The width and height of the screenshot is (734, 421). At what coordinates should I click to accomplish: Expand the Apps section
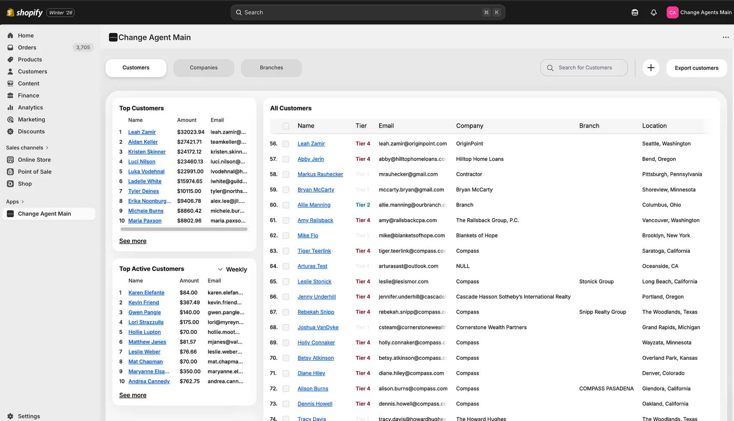[15, 202]
